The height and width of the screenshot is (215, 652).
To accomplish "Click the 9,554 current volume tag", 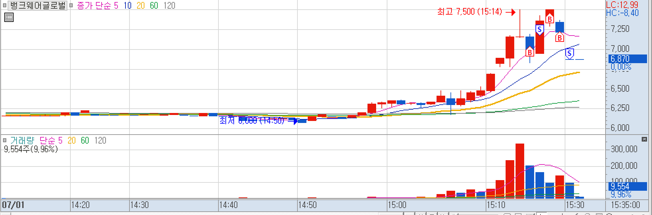I will click(628, 186).
